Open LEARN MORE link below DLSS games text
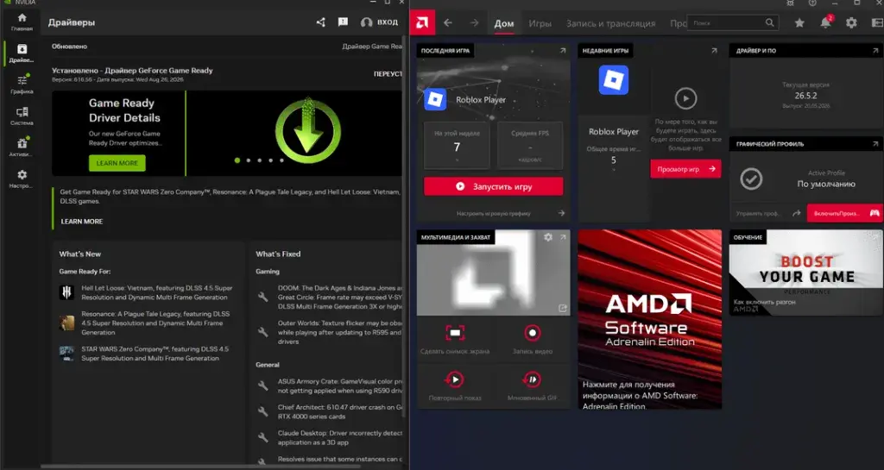 (82, 222)
